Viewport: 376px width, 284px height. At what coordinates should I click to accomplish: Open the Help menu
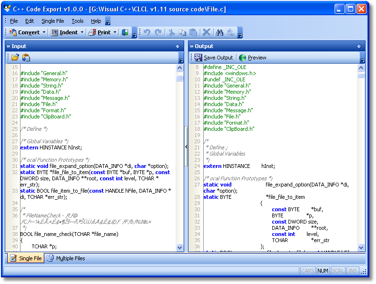96,21
